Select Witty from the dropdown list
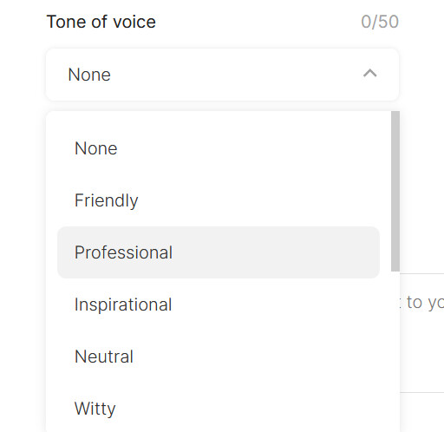Image resolution: width=444 pixels, height=432 pixels. [x=219, y=409]
